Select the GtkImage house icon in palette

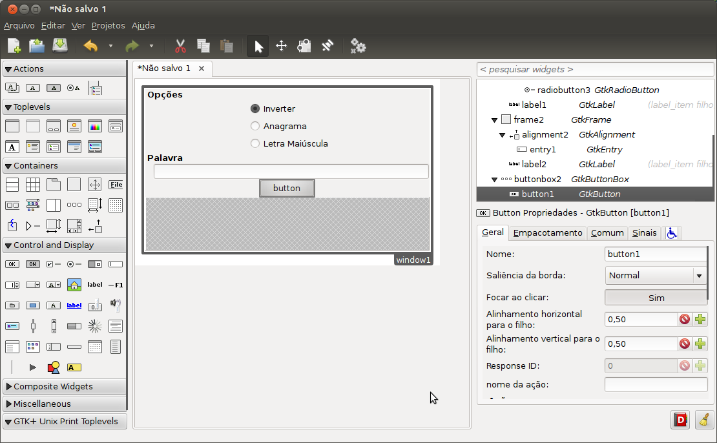[74, 285]
